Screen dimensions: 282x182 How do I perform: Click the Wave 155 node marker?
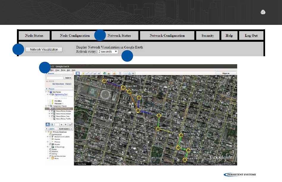[188, 150]
